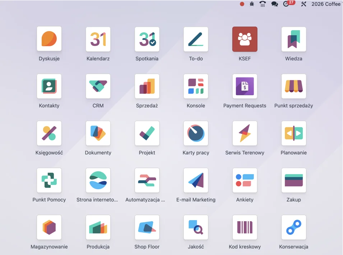Open the Payment Requests app

click(x=245, y=86)
